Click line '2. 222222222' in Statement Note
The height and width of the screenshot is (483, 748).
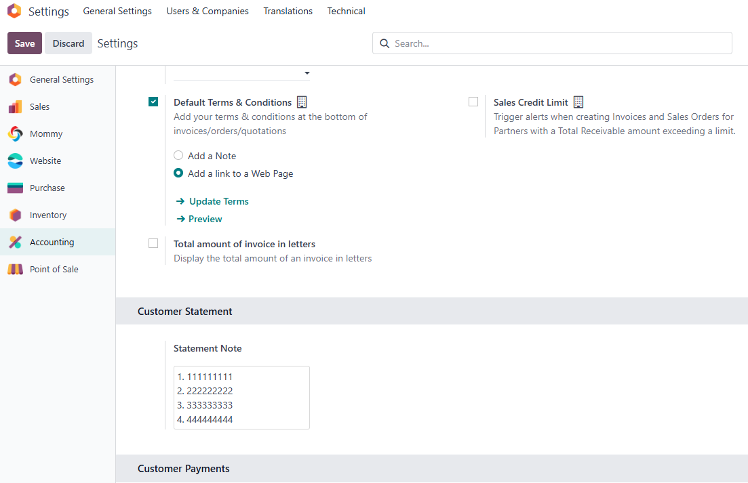(205, 391)
